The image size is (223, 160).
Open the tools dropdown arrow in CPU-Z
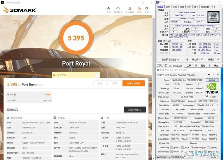pyautogui.click(x=195, y=65)
